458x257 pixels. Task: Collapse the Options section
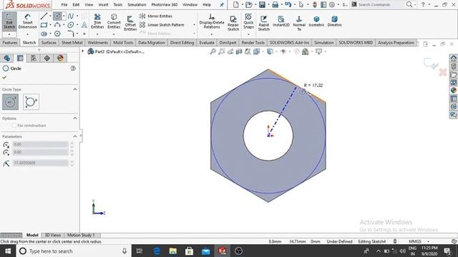[x=74, y=118]
